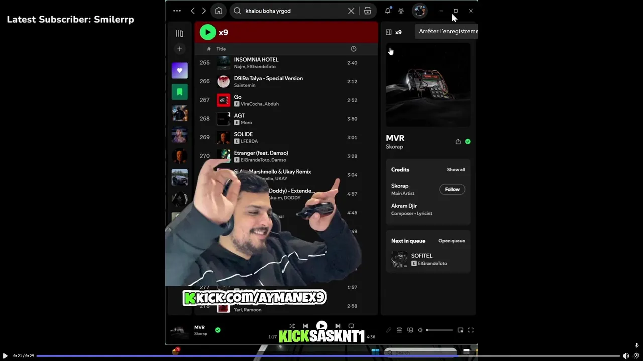Viewport: 643px width, 361px height.
Task: Skip to next track
Action: pyautogui.click(x=338, y=326)
